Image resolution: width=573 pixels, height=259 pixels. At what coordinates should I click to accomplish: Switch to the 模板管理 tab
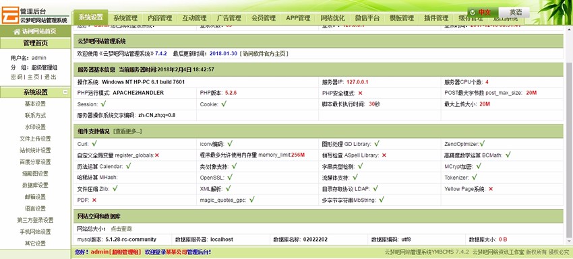(402, 18)
